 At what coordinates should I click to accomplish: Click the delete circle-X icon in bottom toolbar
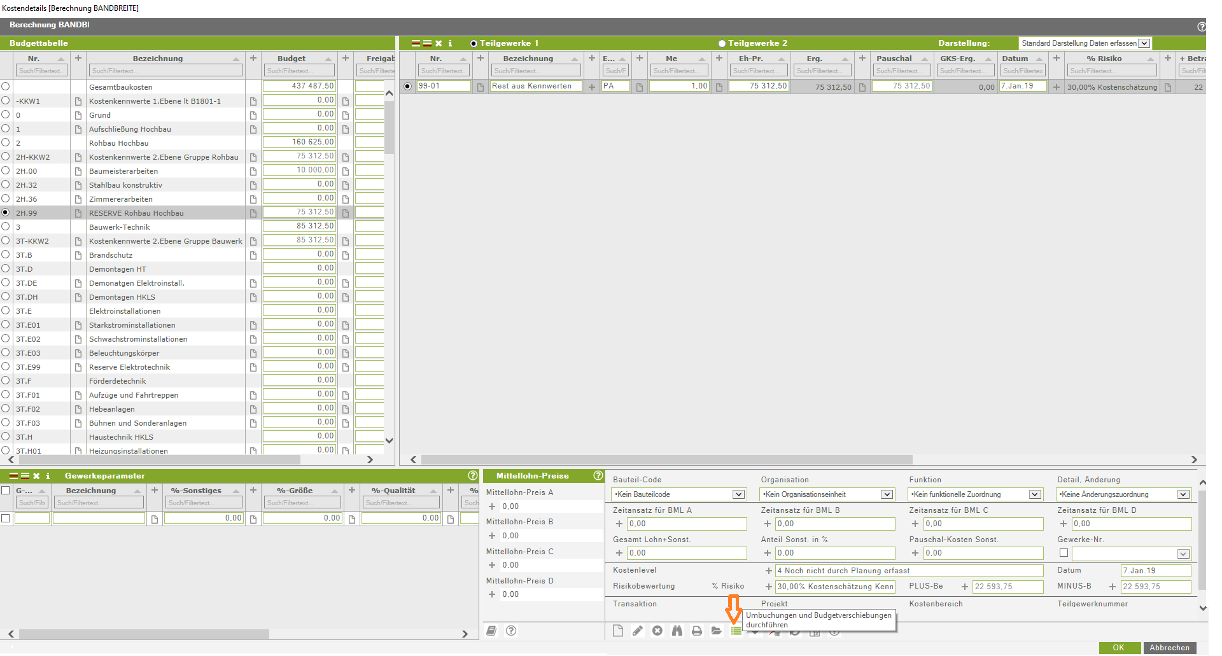coord(657,631)
